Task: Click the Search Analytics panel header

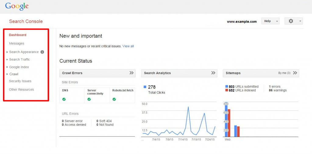Action: (179, 73)
